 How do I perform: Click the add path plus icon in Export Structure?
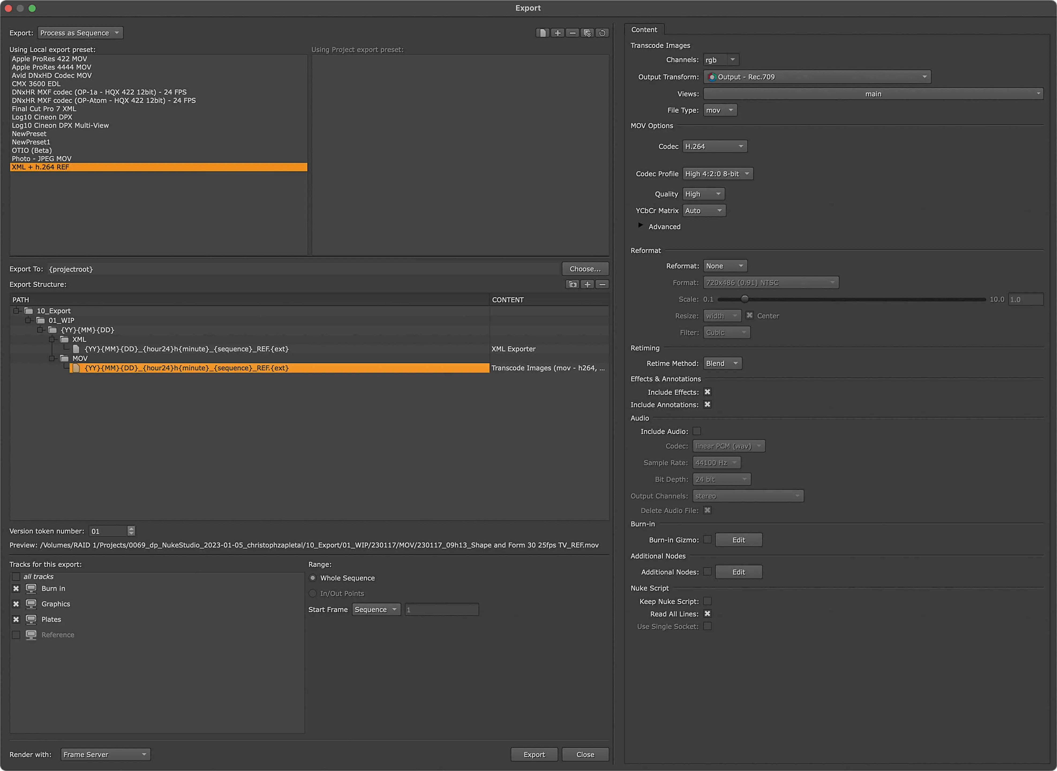(x=587, y=284)
